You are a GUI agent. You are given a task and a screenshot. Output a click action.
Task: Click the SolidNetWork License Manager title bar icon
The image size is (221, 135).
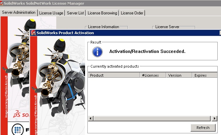(1, 3)
